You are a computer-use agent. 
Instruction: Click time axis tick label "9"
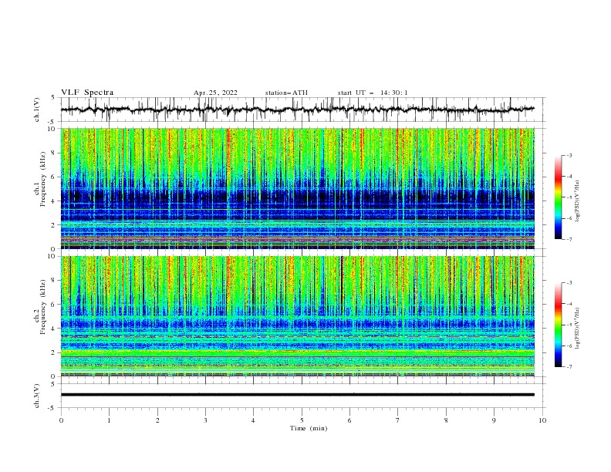[x=494, y=420]
